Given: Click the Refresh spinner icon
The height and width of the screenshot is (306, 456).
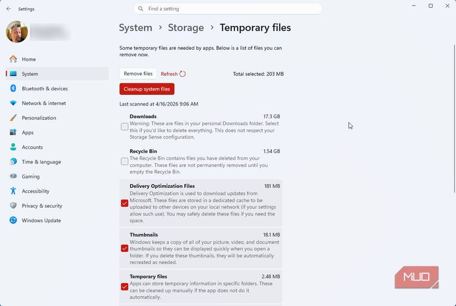Looking at the screenshot, I should click(182, 74).
